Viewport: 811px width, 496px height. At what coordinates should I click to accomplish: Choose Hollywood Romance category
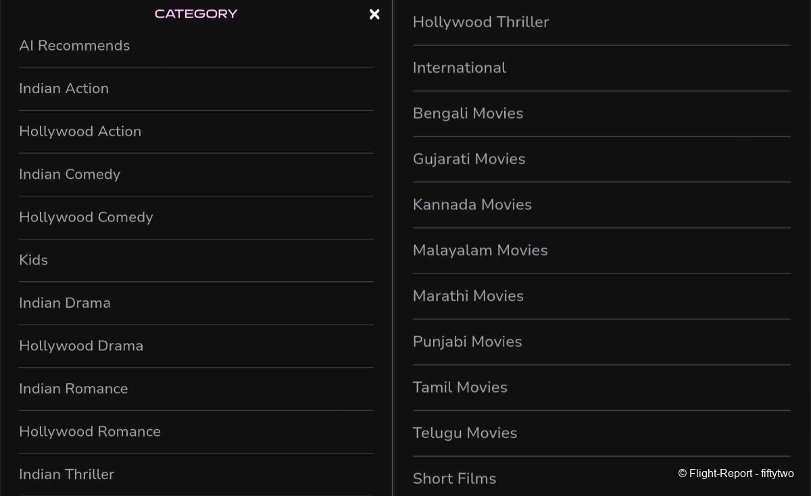tap(90, 431)
